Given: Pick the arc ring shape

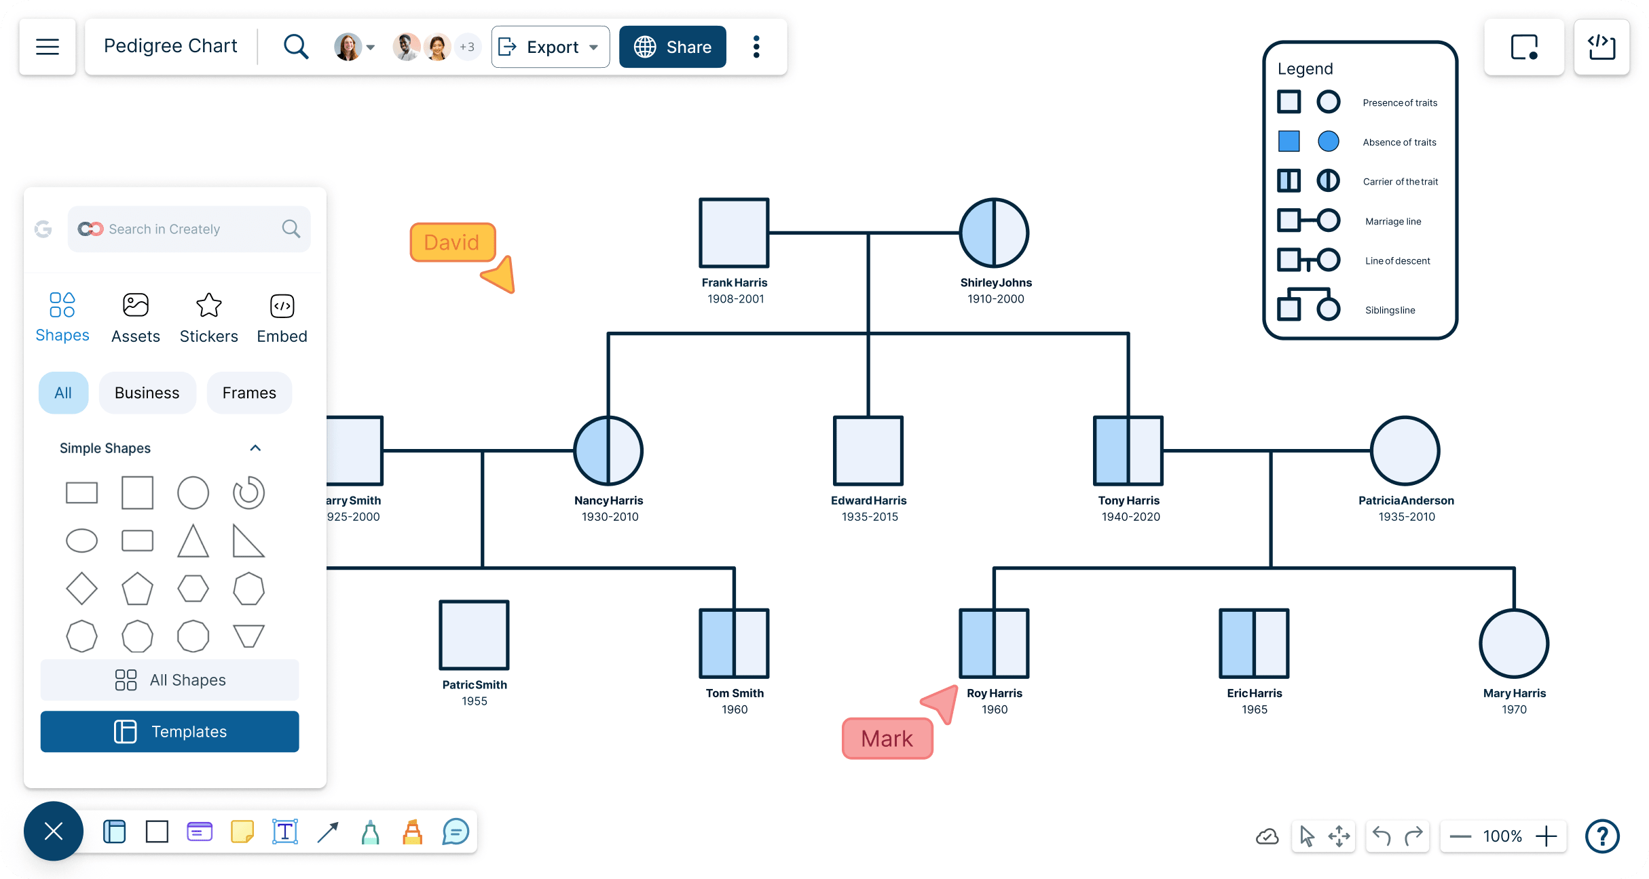Looking at the screenshot, I should click(248, 492).
